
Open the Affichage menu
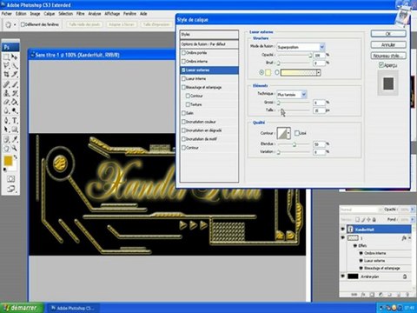pyautogui.click(x=112, y=14)
